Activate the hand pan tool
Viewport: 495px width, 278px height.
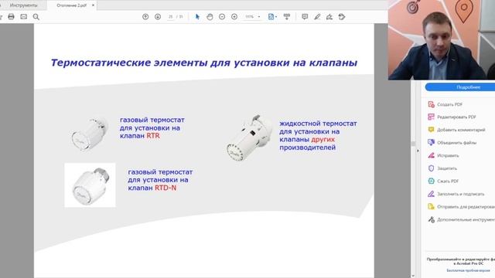(x=210, y=17)
